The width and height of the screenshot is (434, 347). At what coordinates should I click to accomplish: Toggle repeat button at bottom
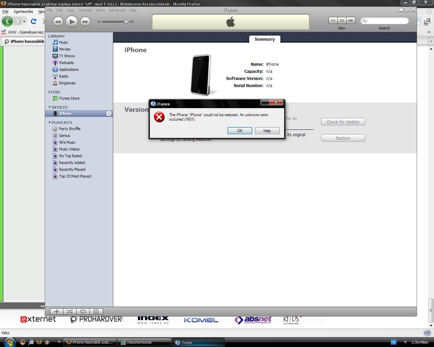(83, 311)
